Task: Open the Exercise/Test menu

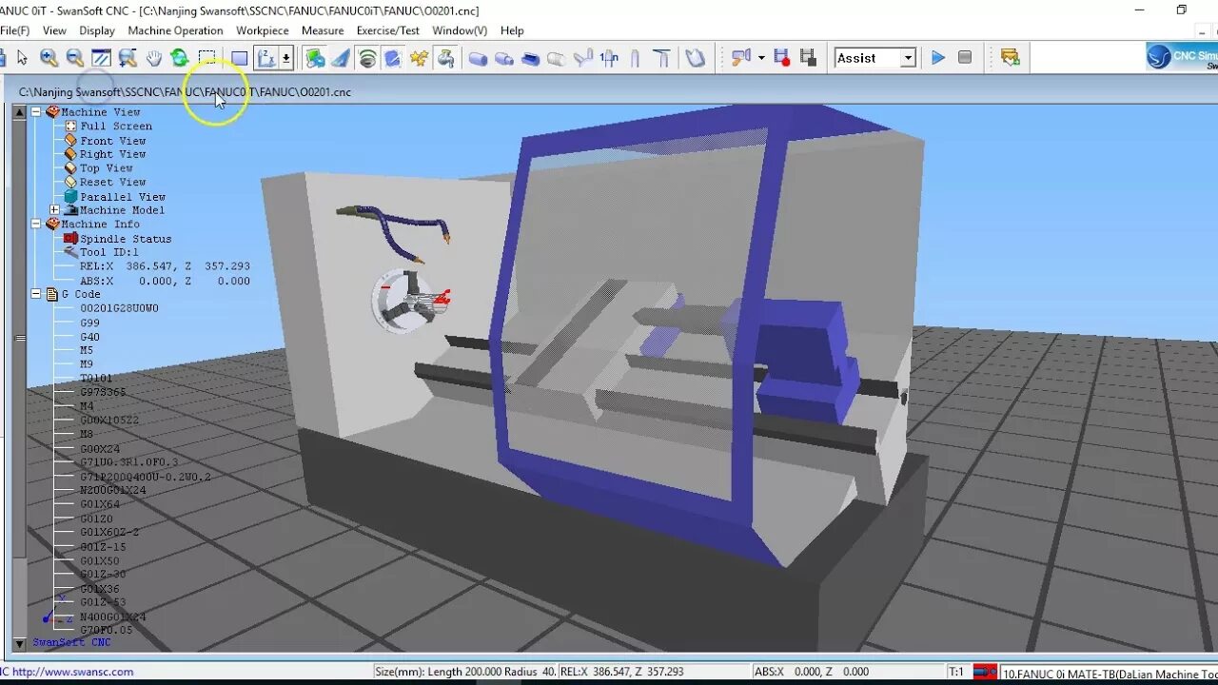Action: point(388,30)
